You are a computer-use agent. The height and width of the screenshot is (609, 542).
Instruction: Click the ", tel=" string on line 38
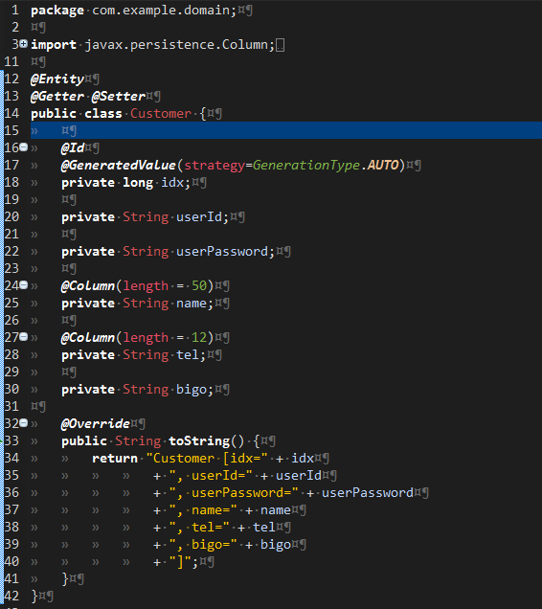[x=199, y=527]
